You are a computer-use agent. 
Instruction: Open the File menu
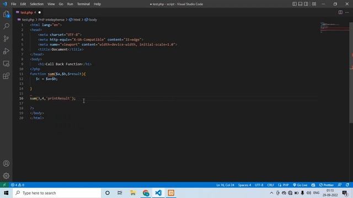(x=13, y=4)
